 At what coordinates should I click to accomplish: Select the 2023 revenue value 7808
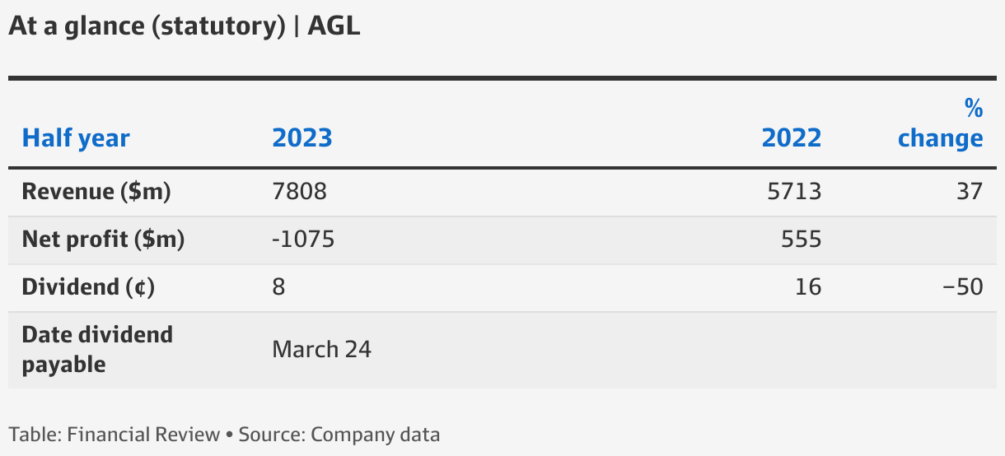[x=300, y=192]
